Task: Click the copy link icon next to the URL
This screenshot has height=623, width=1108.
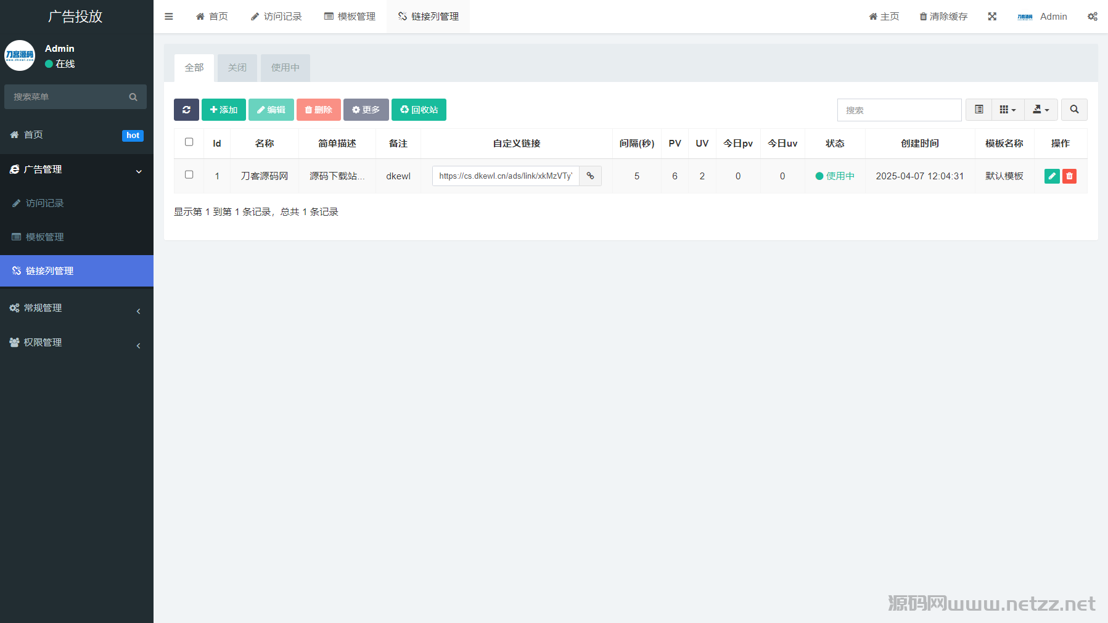Action: coord(590,176)
